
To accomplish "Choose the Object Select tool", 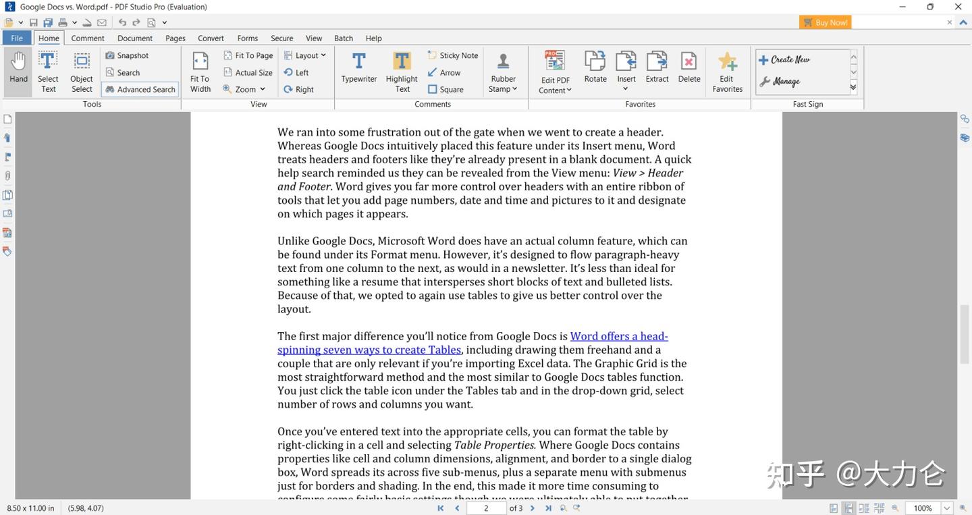I will (82, 72).
